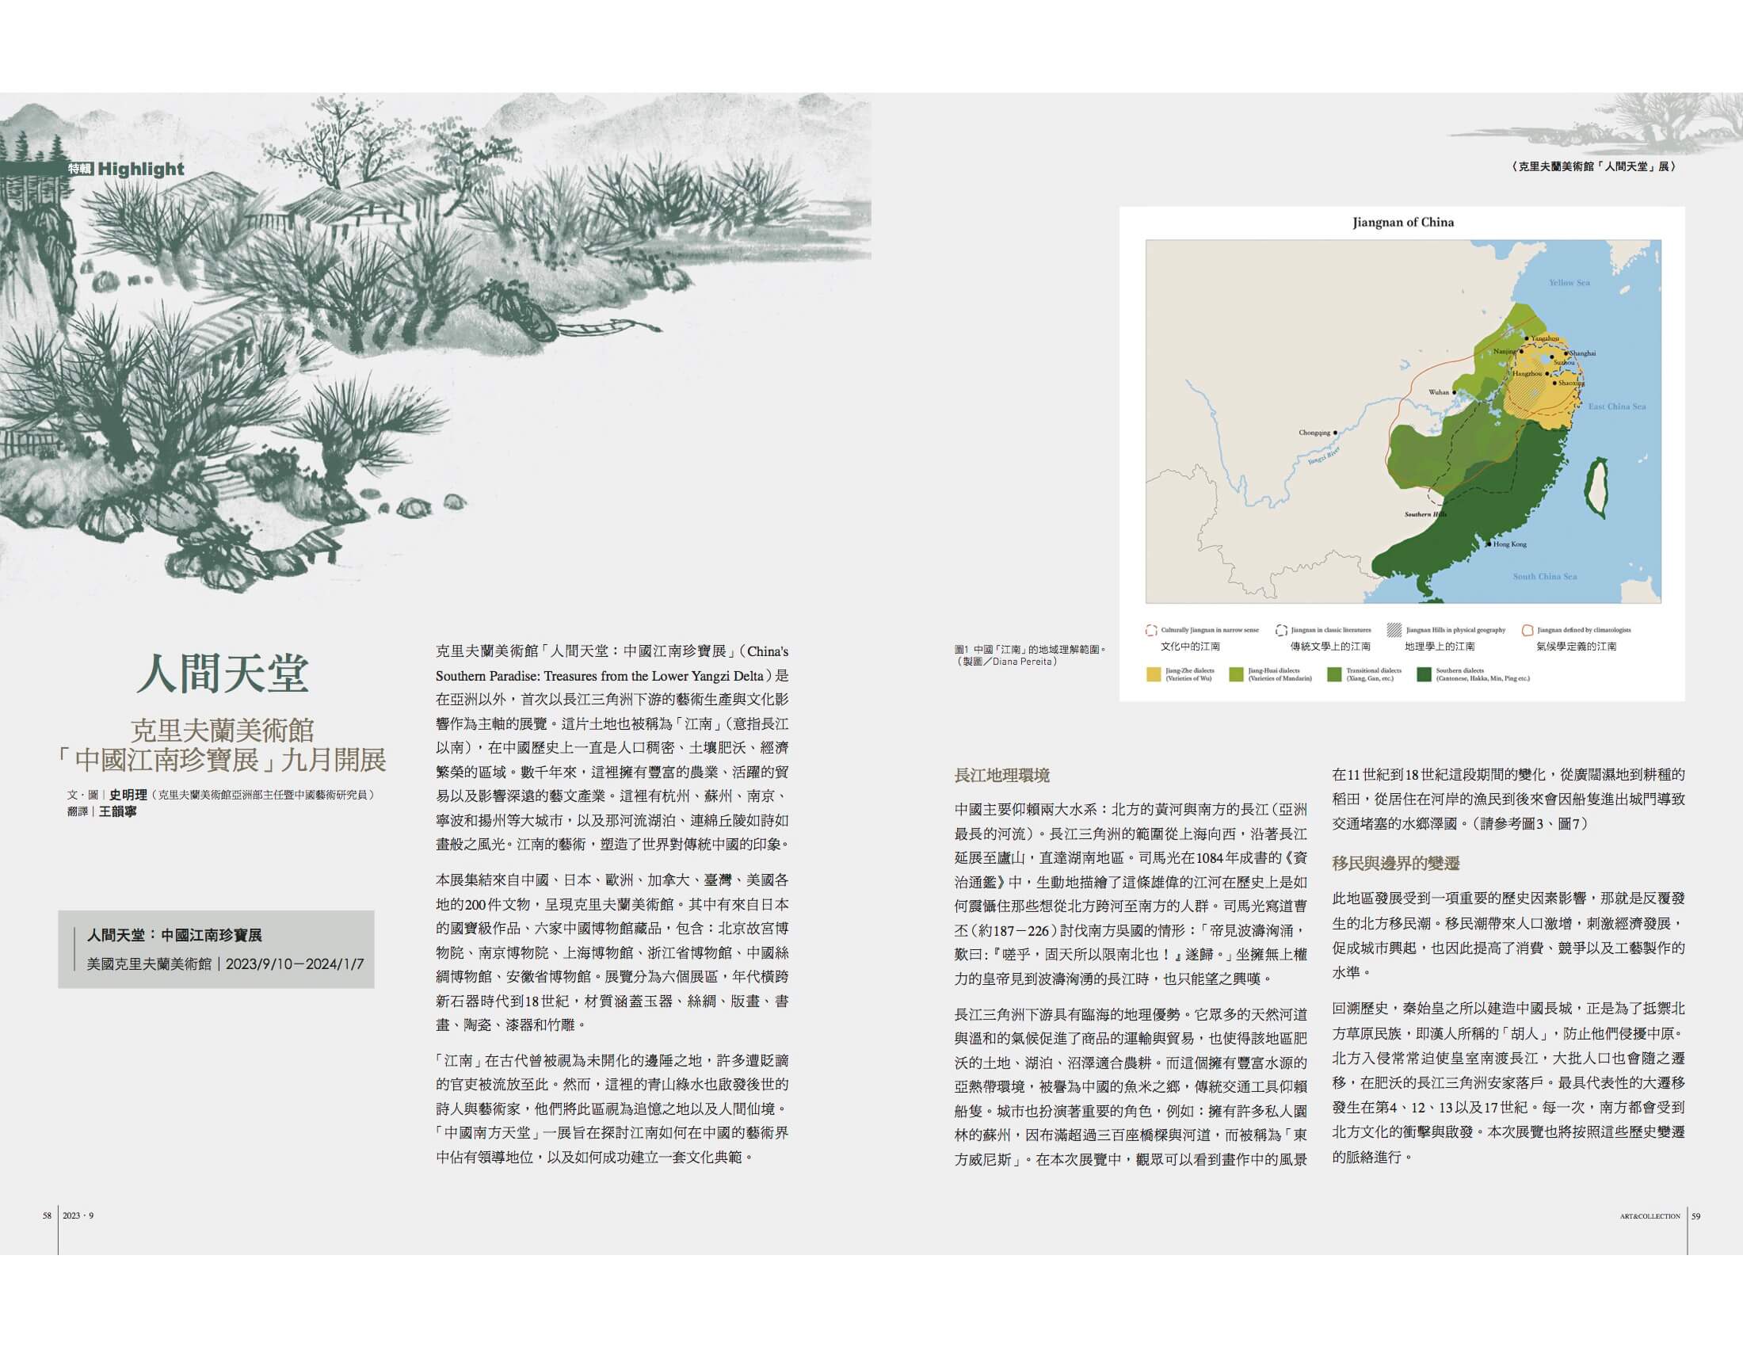Click the Chongqing city marker on map
Viewport: 1743px width, 1347px height.
[1335, 433]
